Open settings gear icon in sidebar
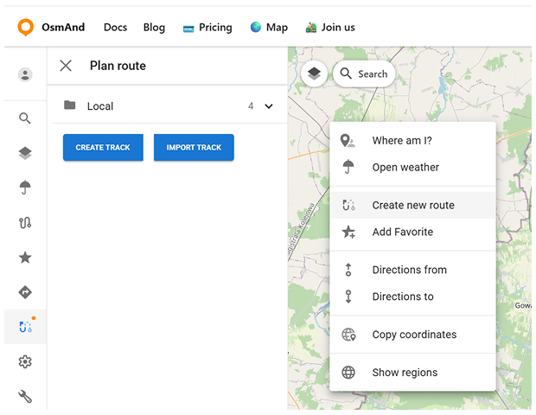Viewport: 536px width, 415px height. coord(25,362)
